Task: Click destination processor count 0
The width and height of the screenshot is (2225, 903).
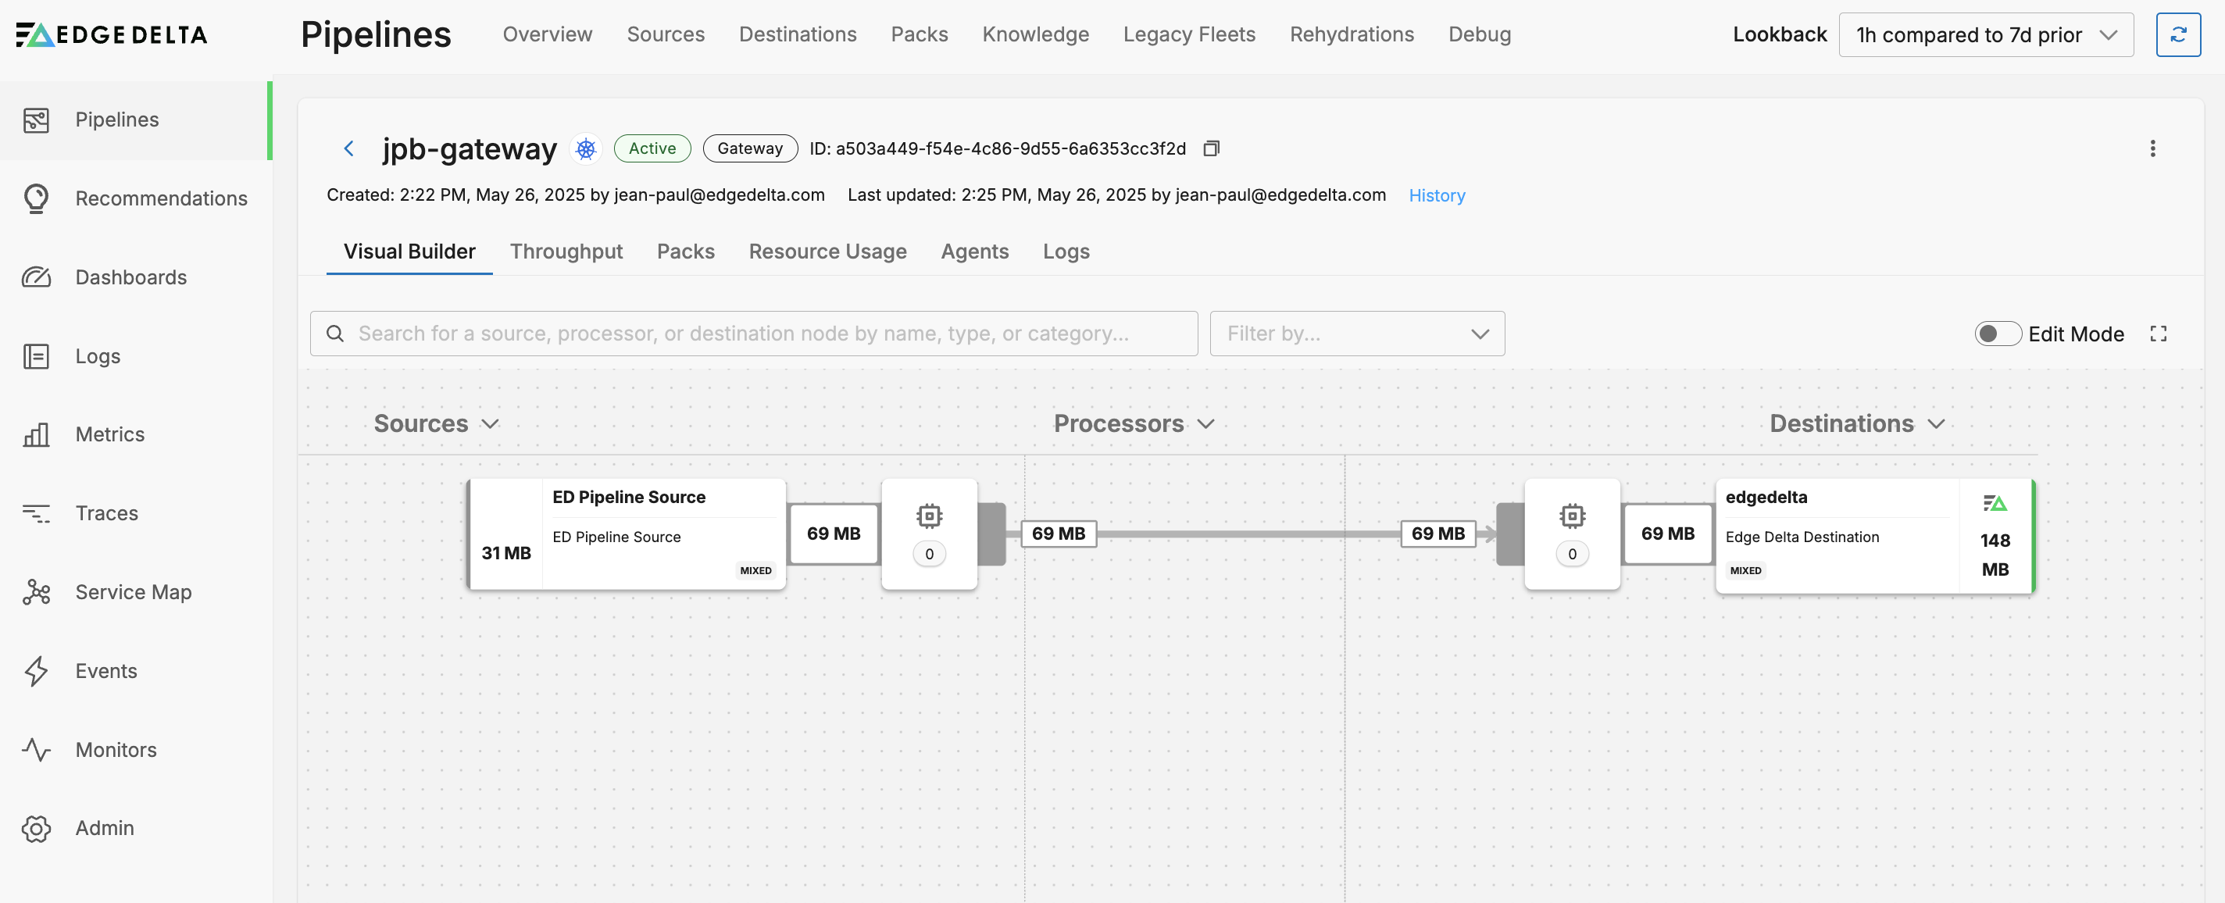Action: pos(1572,555)
